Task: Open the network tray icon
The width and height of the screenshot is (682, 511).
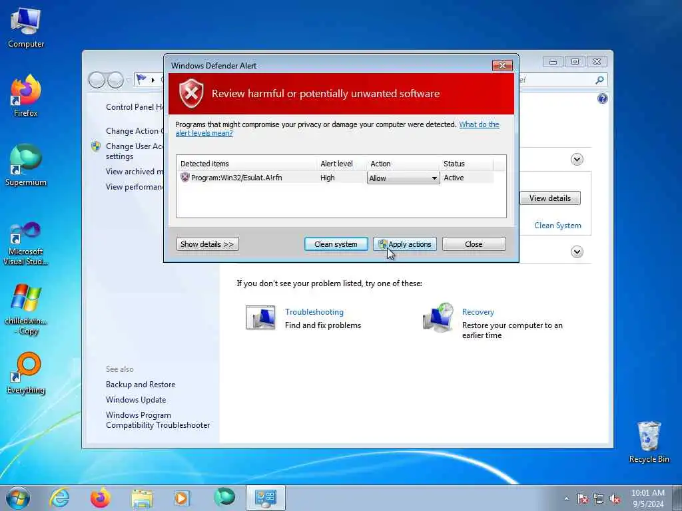Action: (x=599, y=498)
